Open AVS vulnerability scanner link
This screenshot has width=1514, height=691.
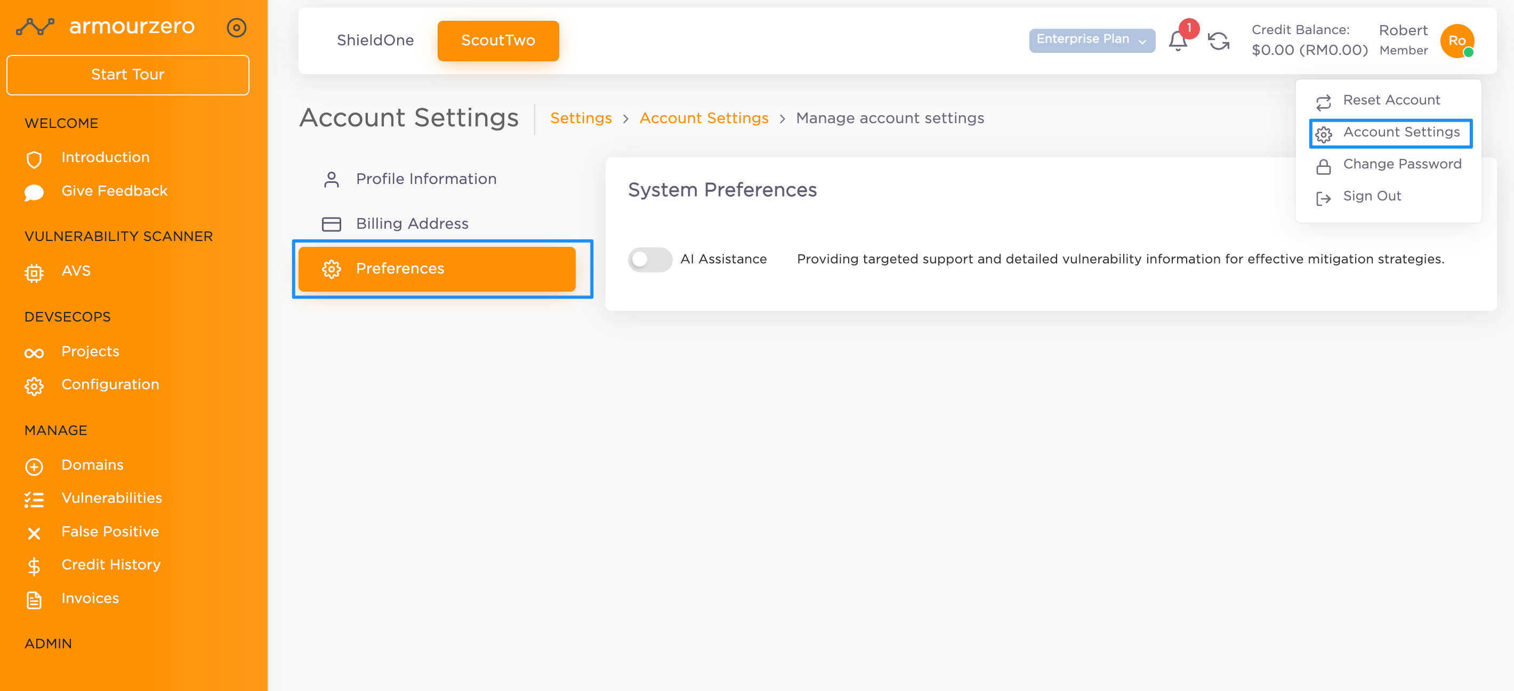pos(76,271)
